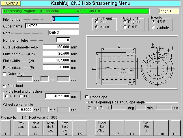Click the File number input field
The image size is (183, 138).
click(x=65, y=19)
